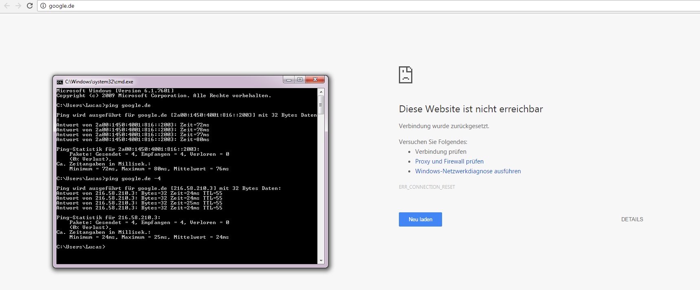Image resolution: width=700 pixels, height=290 pixels.
Task: Click 'Mittelwert = 76ms' statistics line
Action: click(149, 169)
